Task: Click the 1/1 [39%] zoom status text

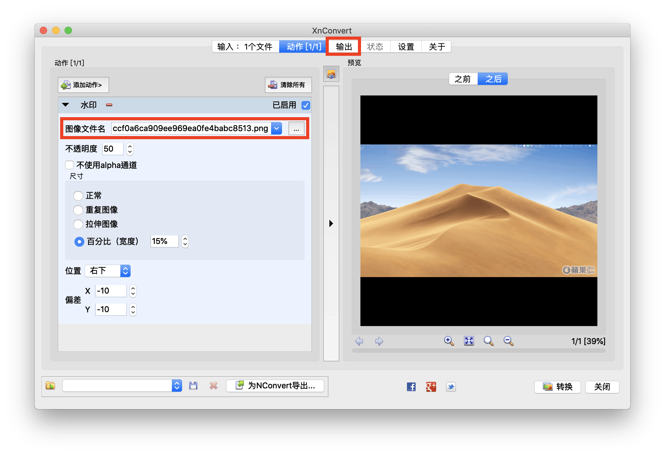Action: tap(588, 341)
